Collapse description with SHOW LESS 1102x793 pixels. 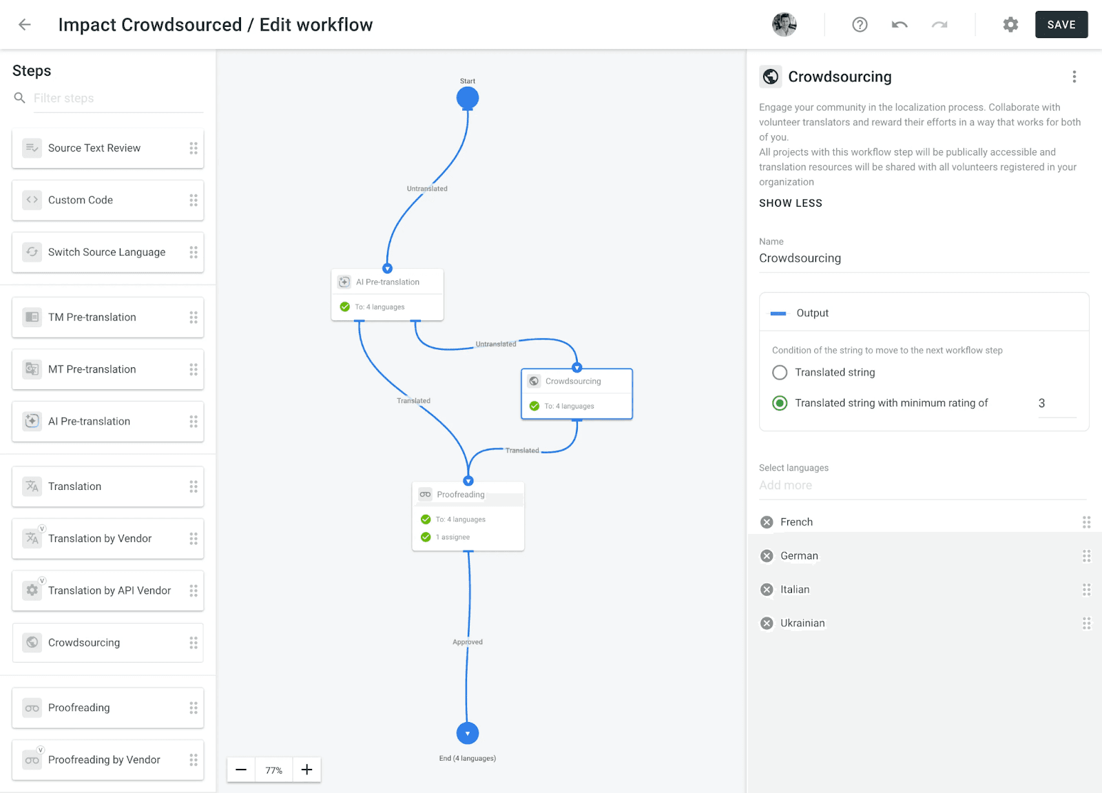[x=790, y=203]
